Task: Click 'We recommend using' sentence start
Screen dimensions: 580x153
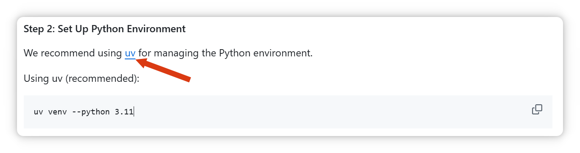Action: point(73,53)
